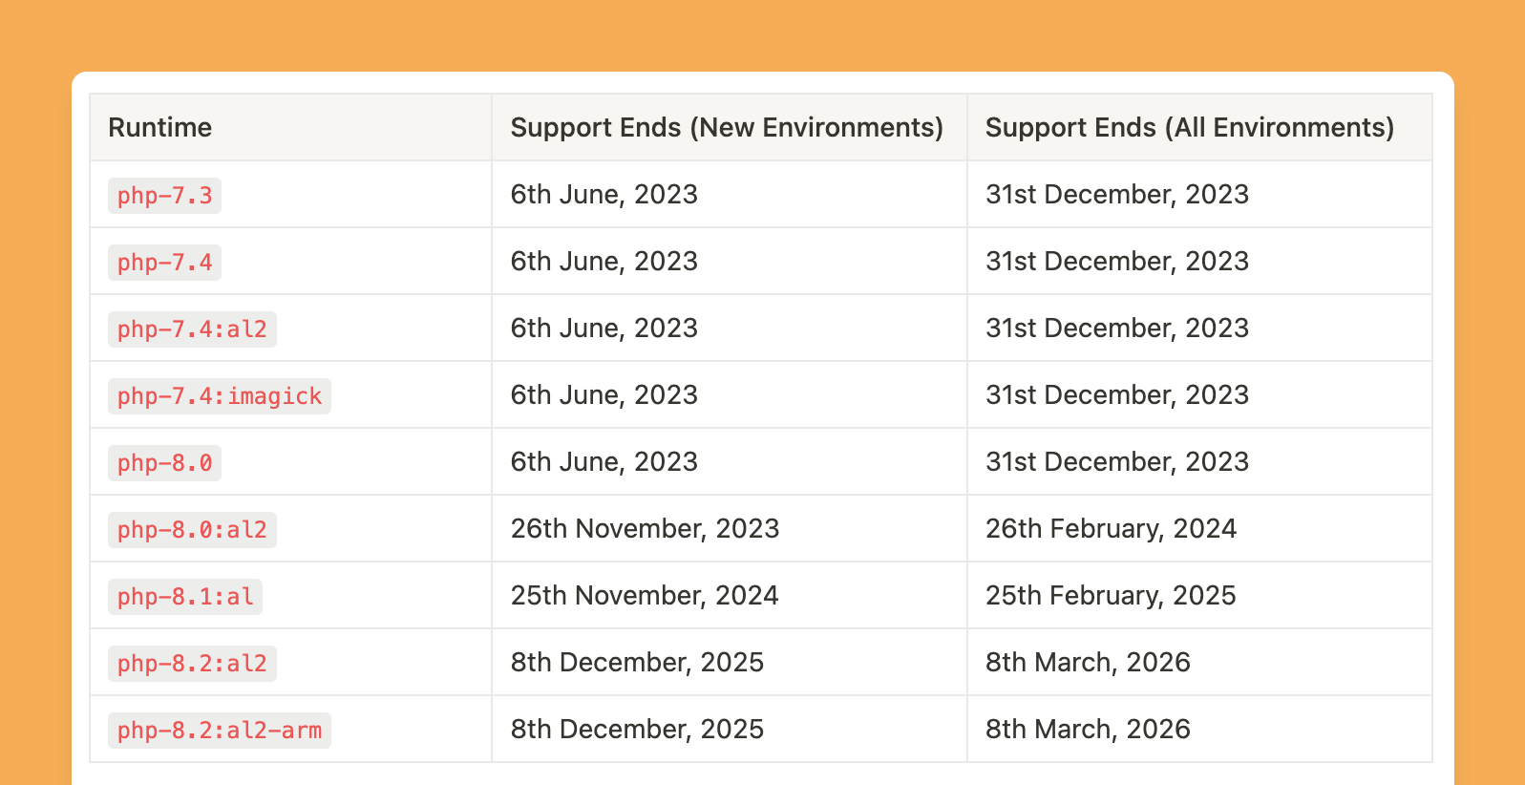Click Support Ends (All Environments) header
This screenshot has height=785, width=1525.
[x=1189, y=128]
